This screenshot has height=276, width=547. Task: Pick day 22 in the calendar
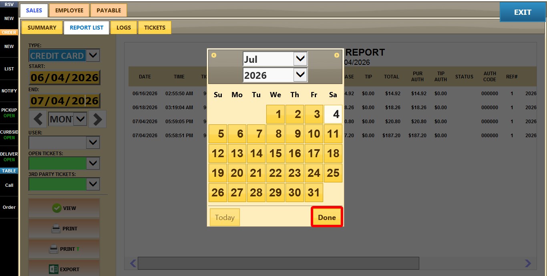click(276, 173)
